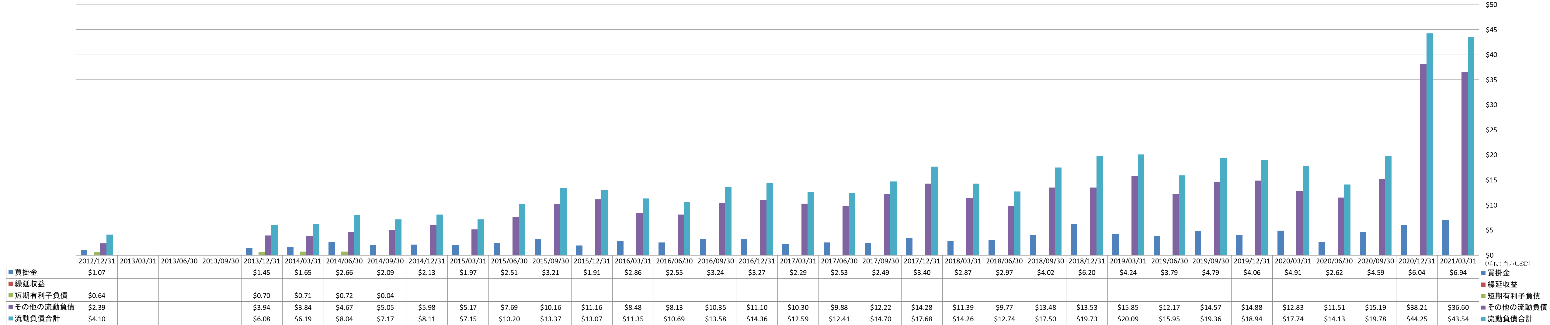1550x325 pixels.
Task: Click the $8.04 total cell for 2014/06/30
Action: (344, 319)
